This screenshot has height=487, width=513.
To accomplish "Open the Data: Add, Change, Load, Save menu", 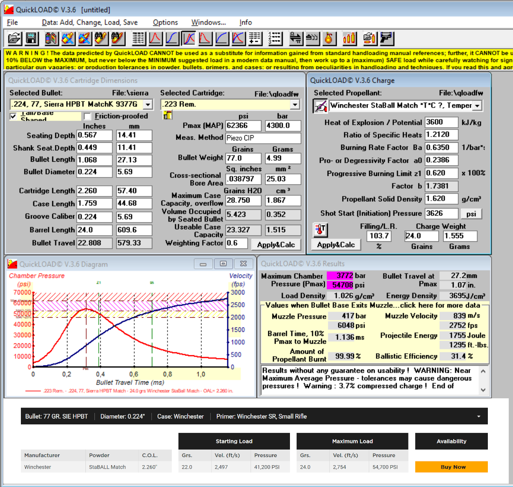I will [90, 22].
